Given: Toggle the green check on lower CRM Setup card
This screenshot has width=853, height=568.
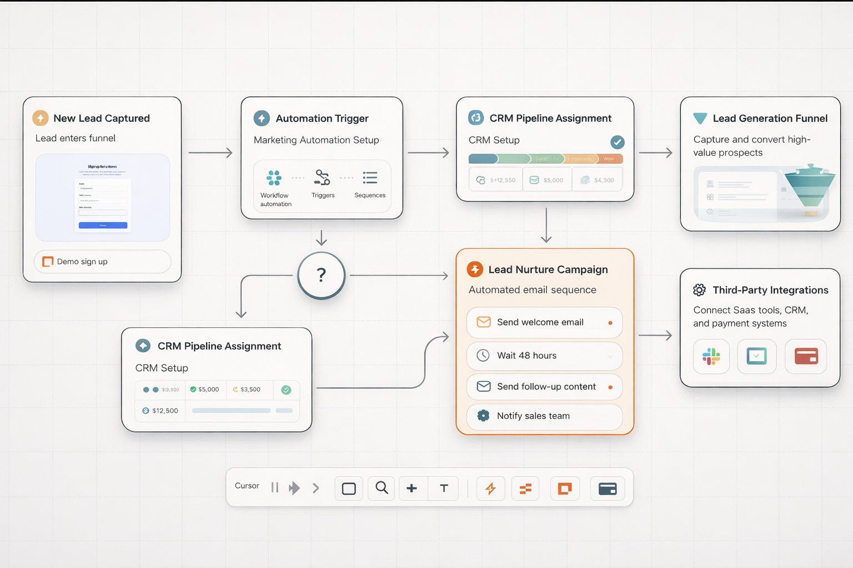Looking at the screenshot, I should pos(287,390).
